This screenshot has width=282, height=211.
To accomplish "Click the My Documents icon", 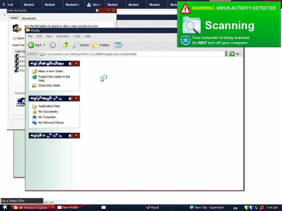I will [x=34, y=112].
